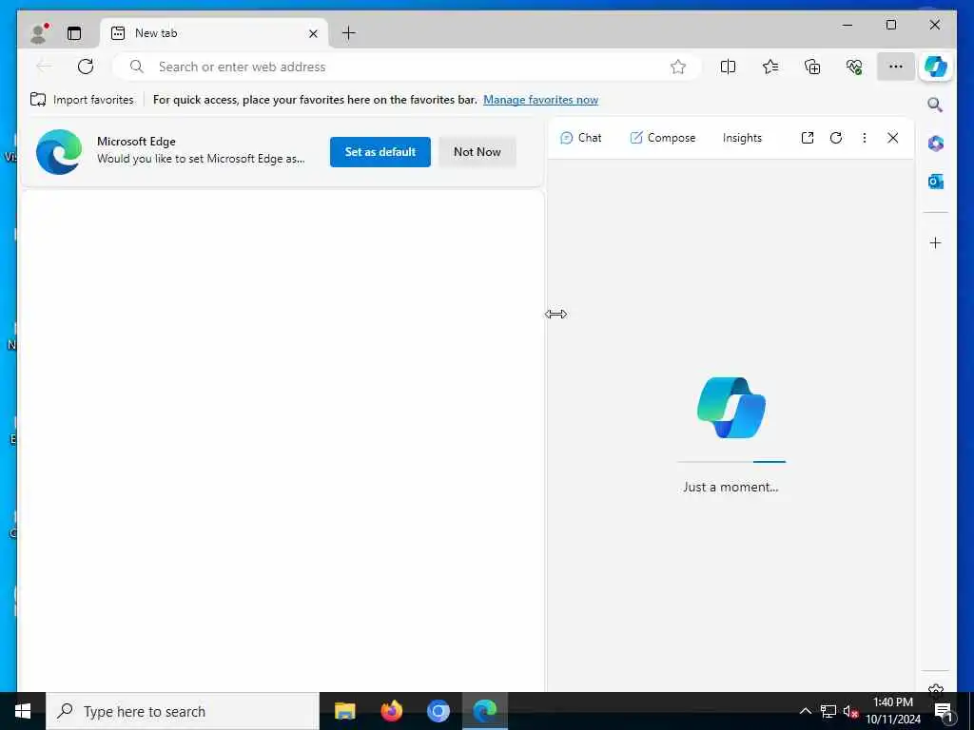
Task: Toggle the Copilot sidebar button
Action: (936, 67)
